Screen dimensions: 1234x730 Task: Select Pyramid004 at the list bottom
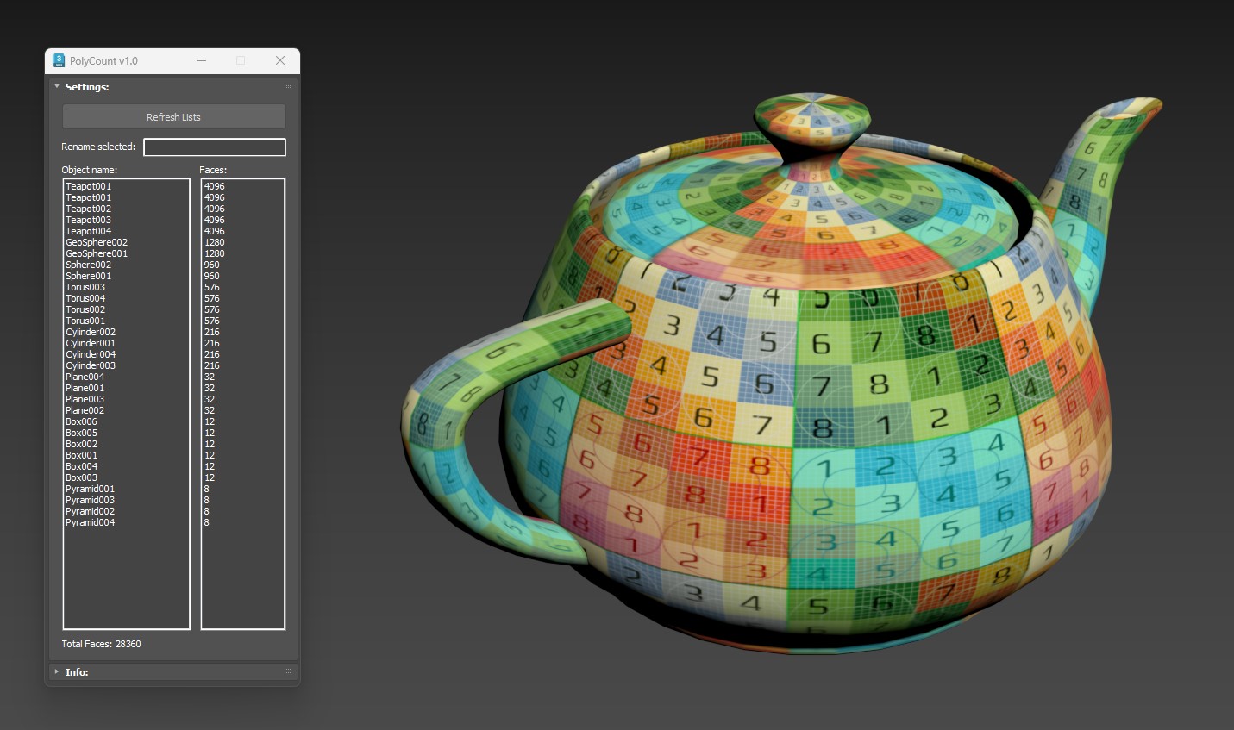[x=91, y=522]
